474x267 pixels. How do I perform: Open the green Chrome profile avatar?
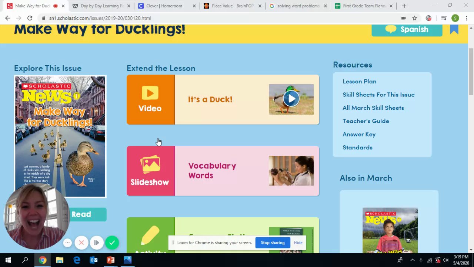455,18
